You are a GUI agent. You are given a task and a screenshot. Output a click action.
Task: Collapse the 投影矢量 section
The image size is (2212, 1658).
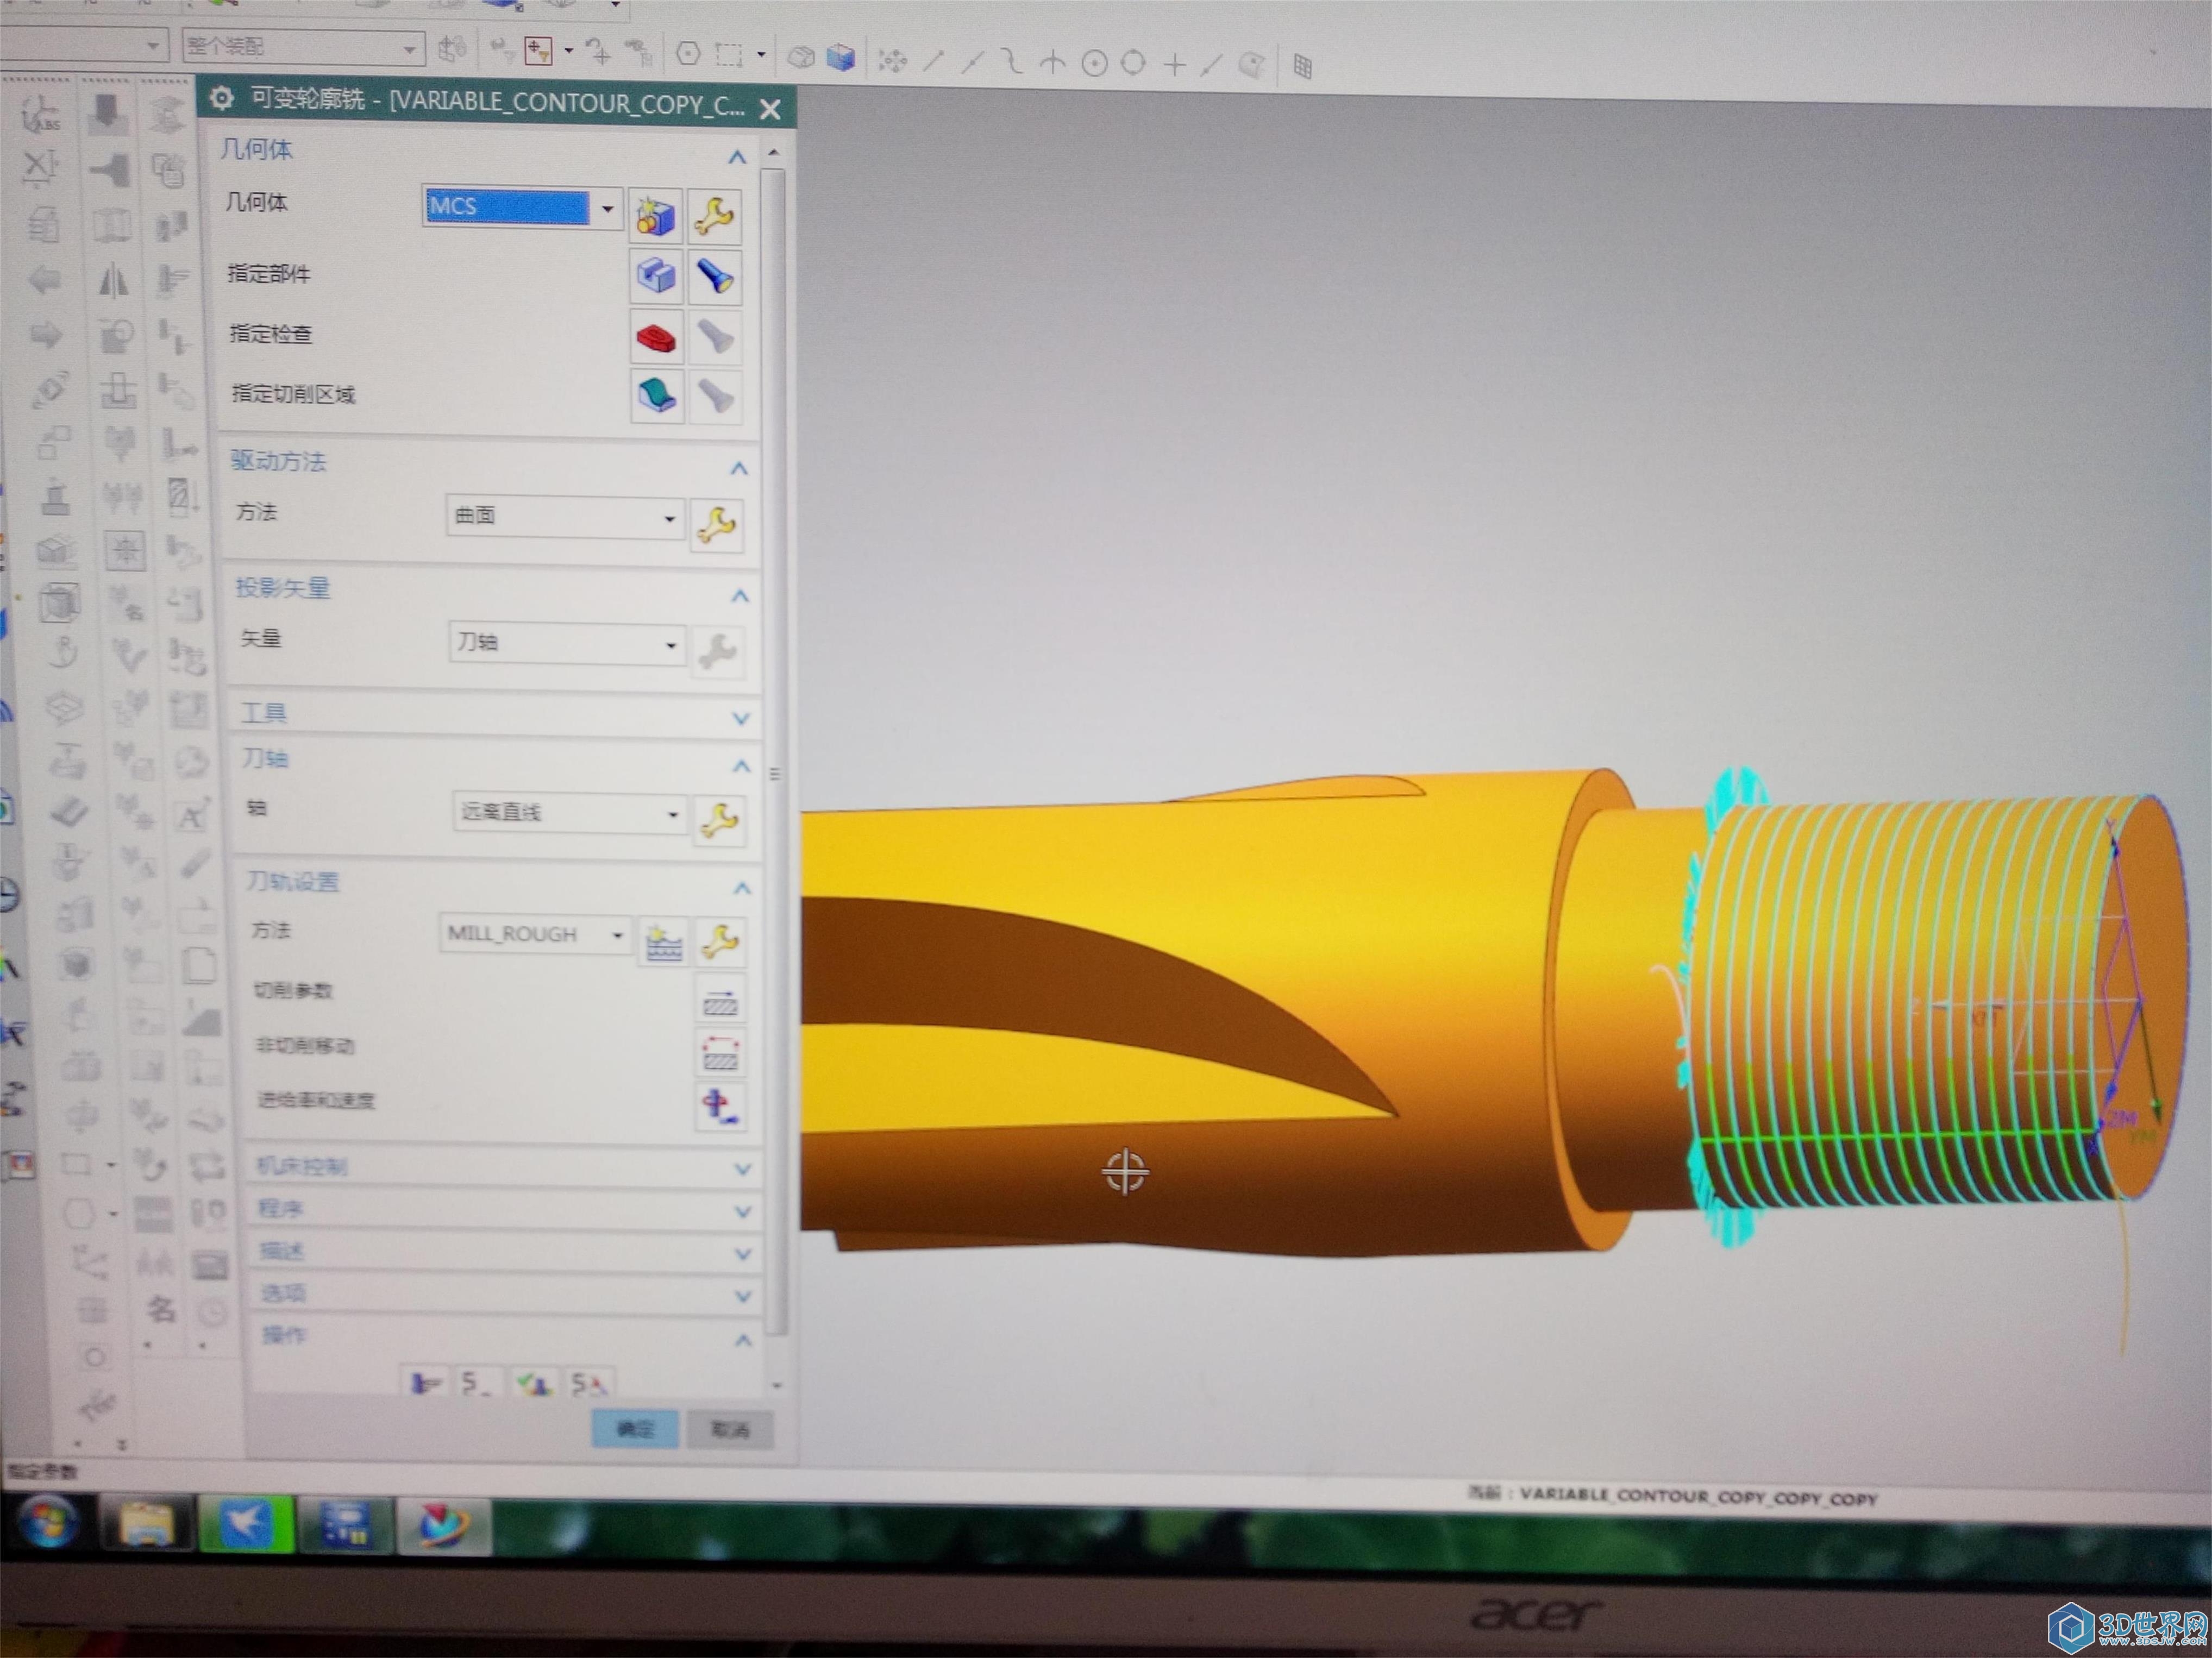pos(740,596)
